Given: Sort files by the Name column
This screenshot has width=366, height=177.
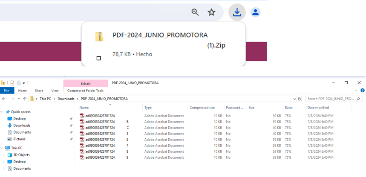Looking at the screenshot, I should [84, 108].
